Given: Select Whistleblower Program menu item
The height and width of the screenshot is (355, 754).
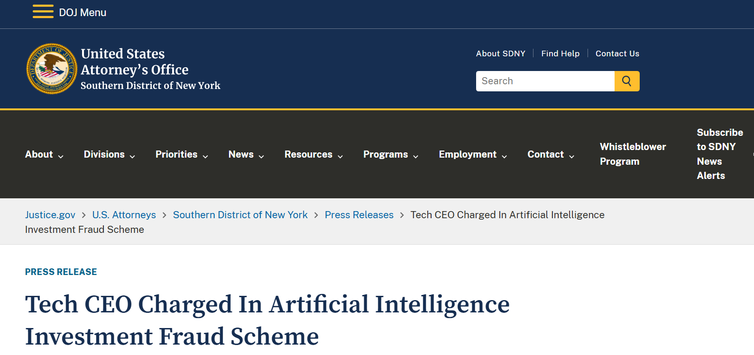Looking at the screenshot, I should point(633,154).
